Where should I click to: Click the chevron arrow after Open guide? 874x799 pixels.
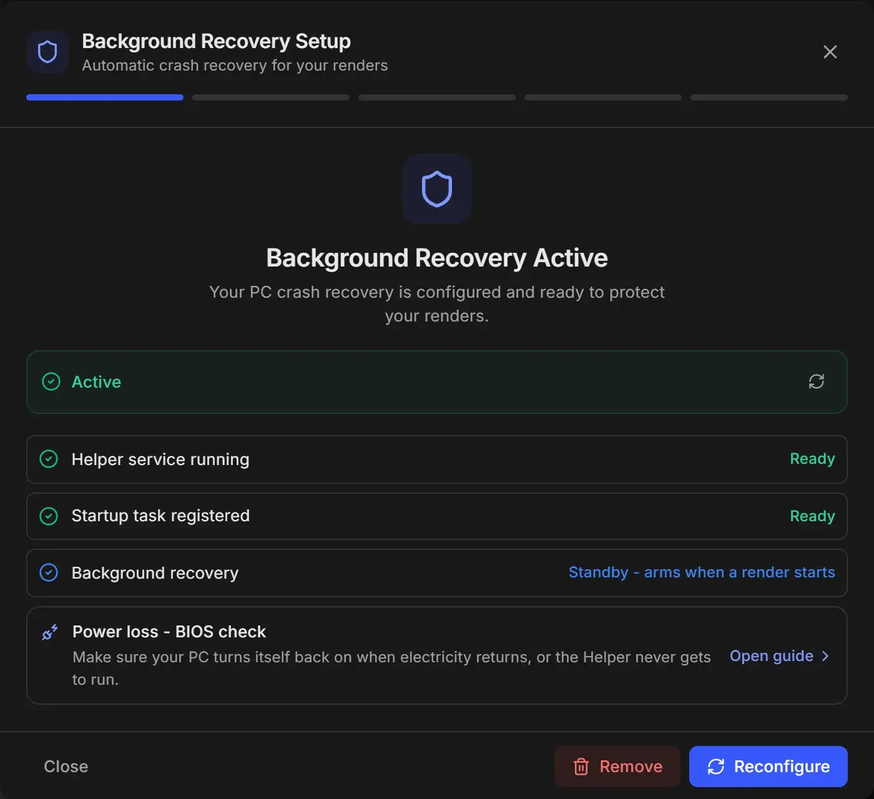825,656
